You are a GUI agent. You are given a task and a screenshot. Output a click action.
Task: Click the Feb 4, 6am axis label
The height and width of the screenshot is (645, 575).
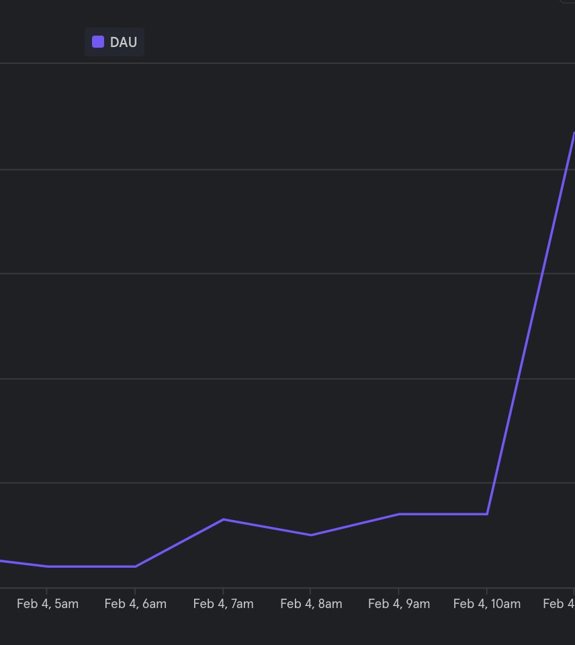click(136, 603)
